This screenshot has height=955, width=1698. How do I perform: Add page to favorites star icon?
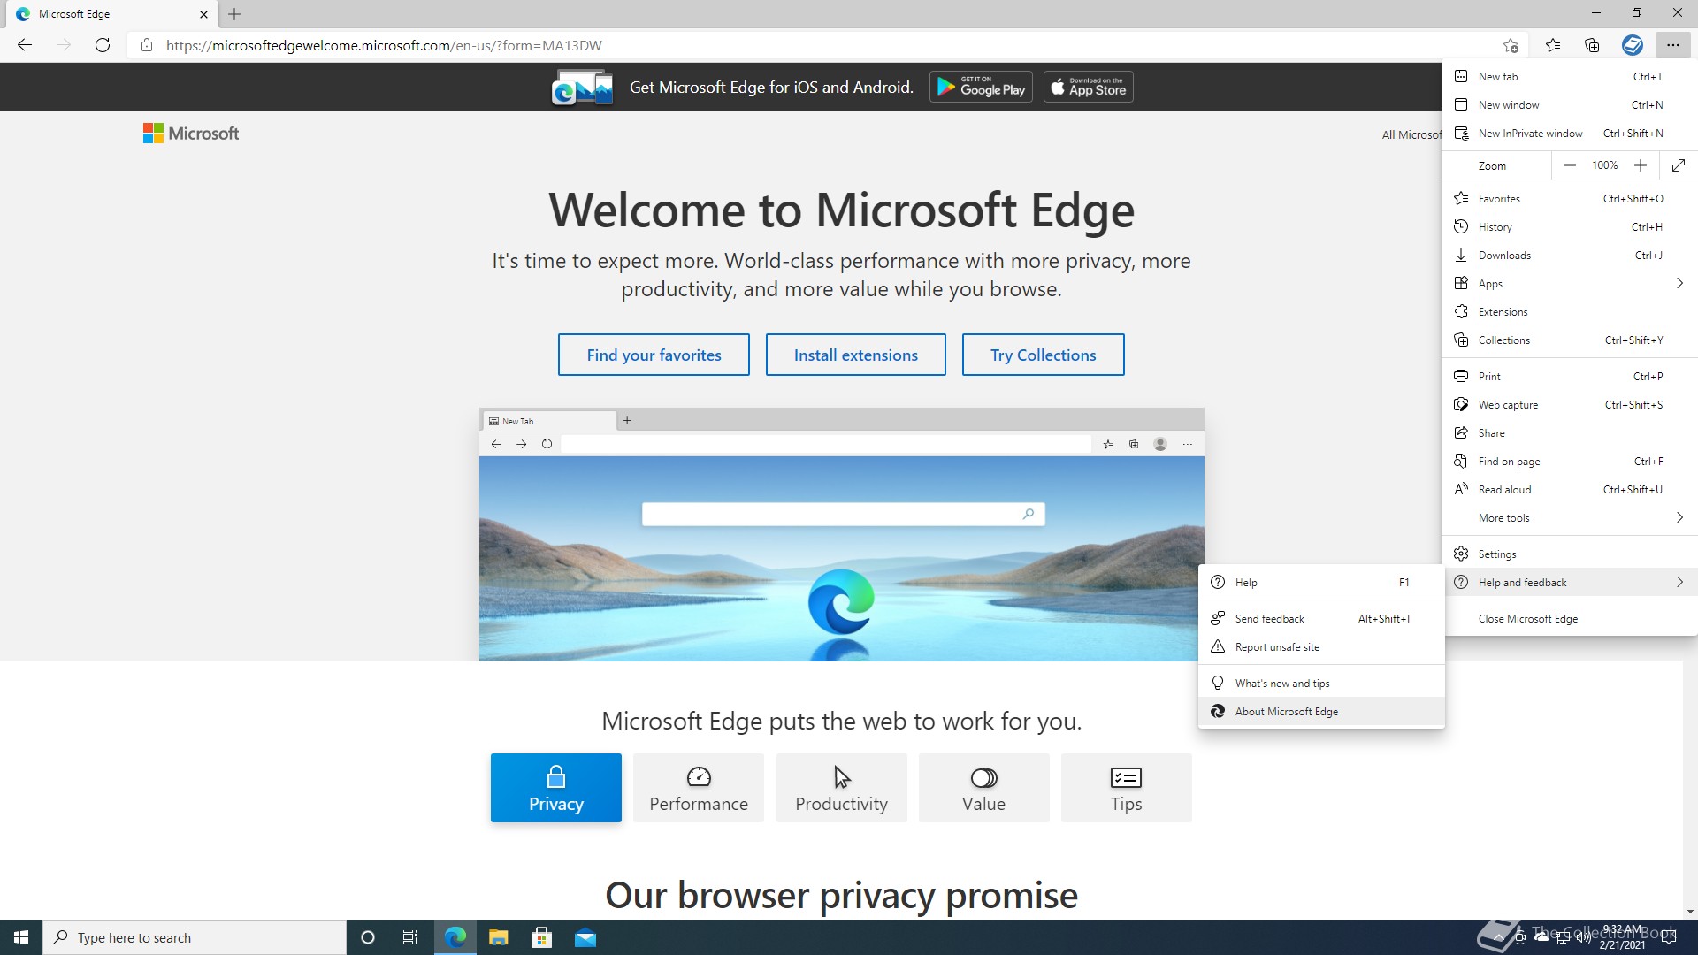click(1511, 45)
